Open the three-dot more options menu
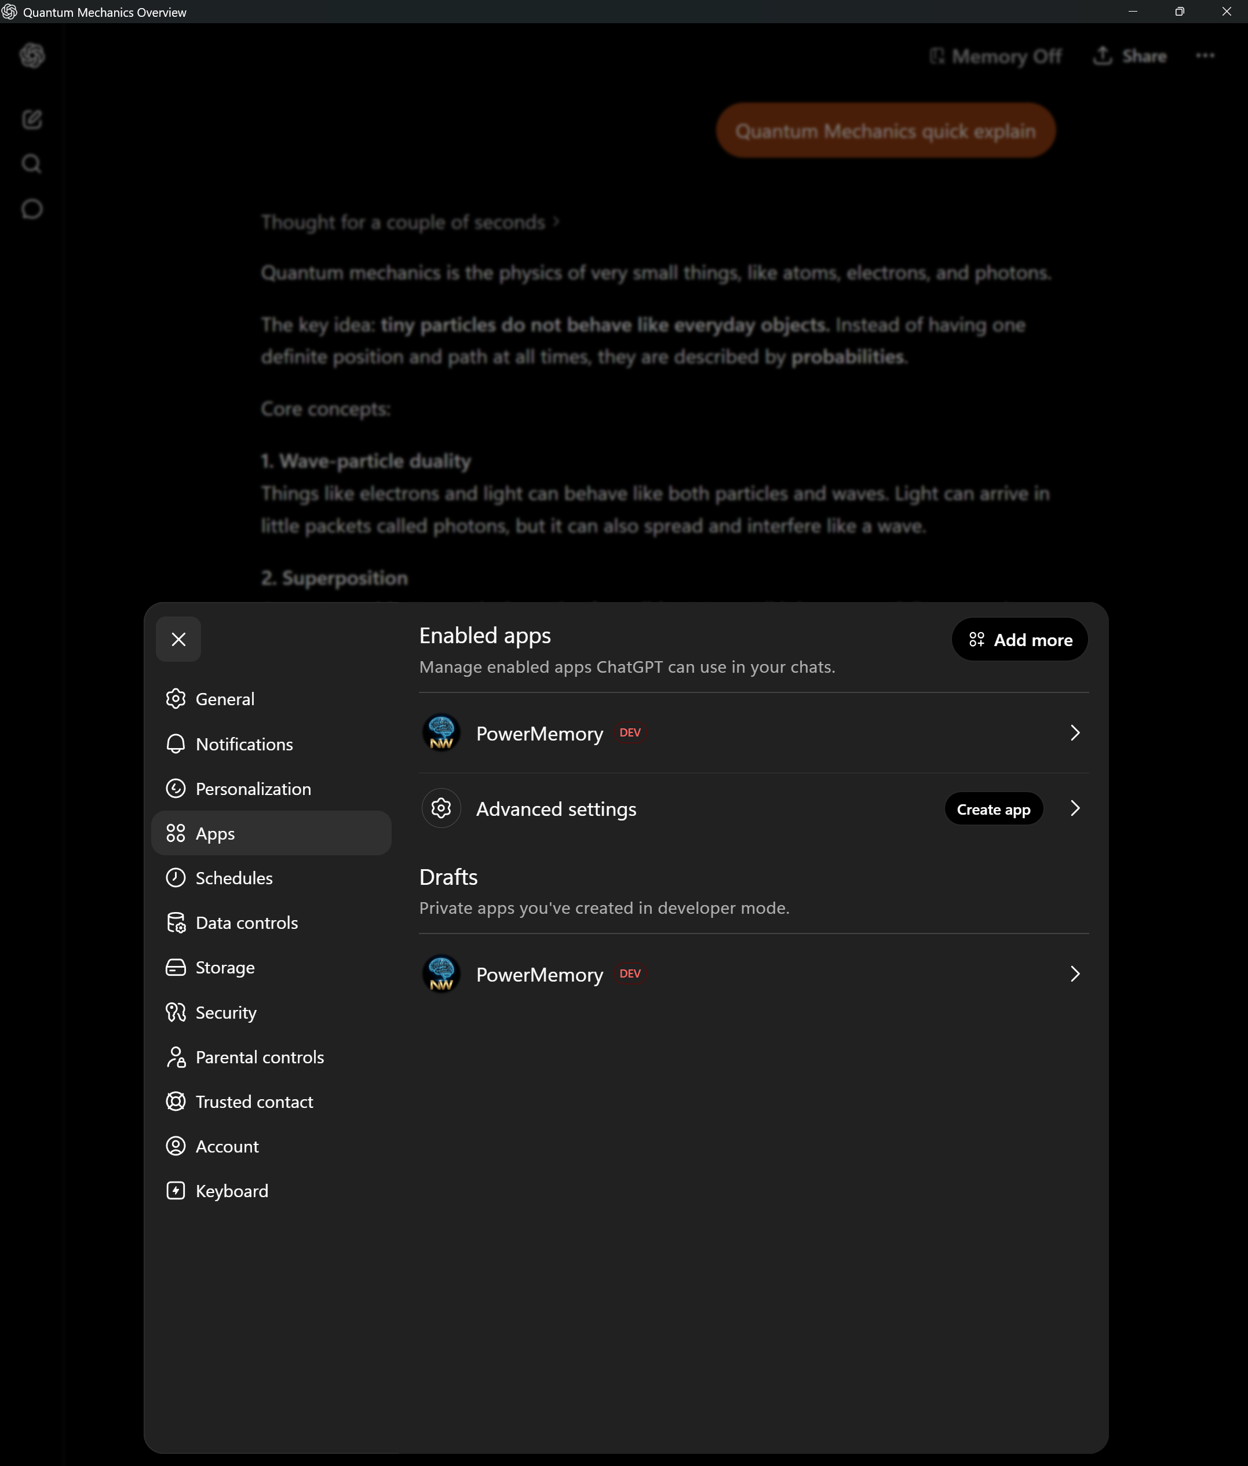Viewport: 1248px width, 1466px height. point(1206,55)
